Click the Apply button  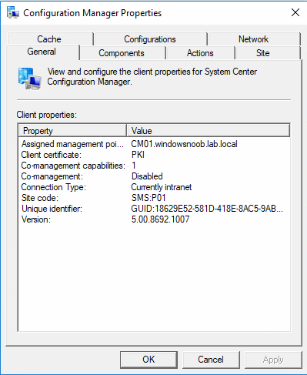click(x=273, y=360)
